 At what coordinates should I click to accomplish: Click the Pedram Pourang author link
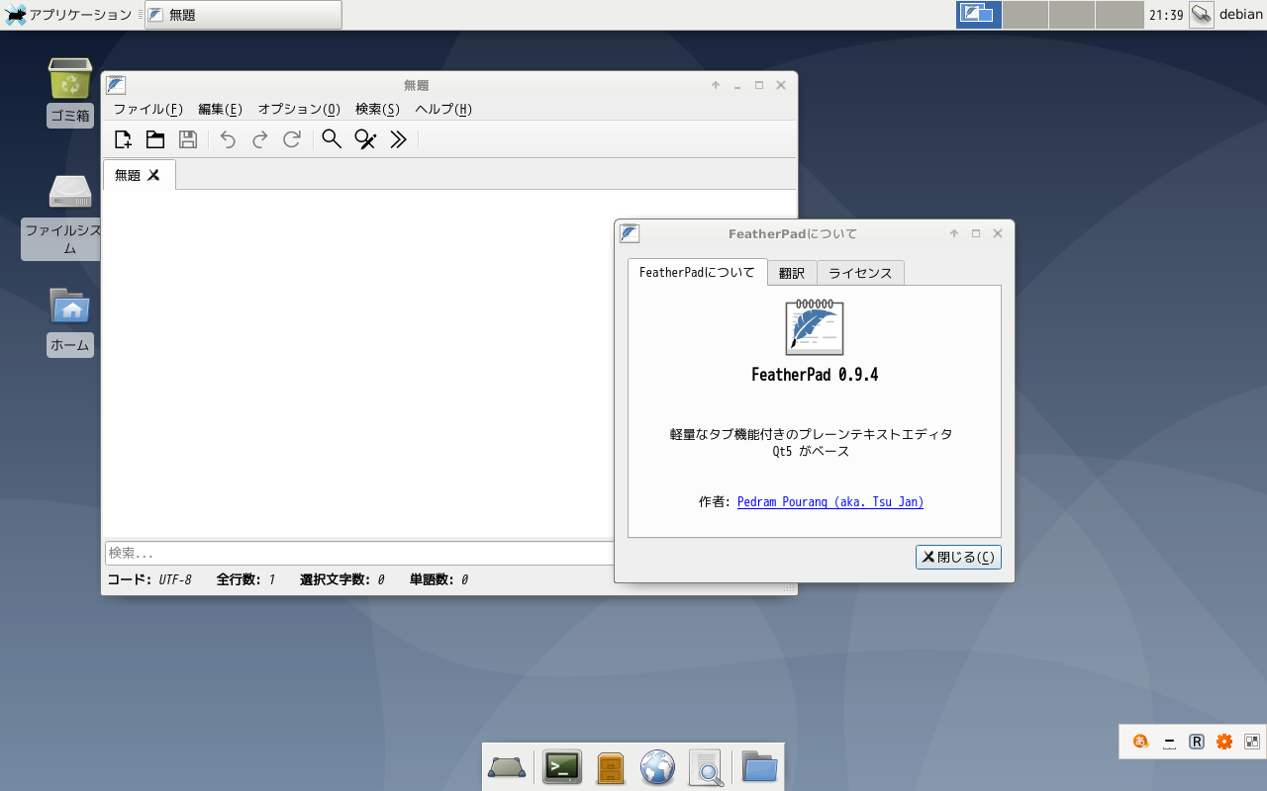click(x=829, y=501)
